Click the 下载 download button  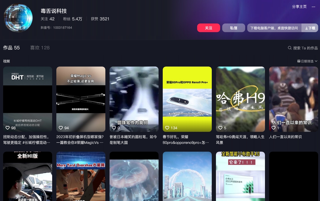[x=310, y=28]
